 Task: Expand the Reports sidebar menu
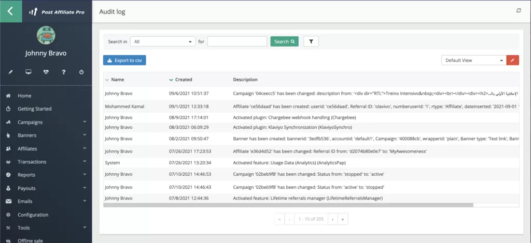46,175
